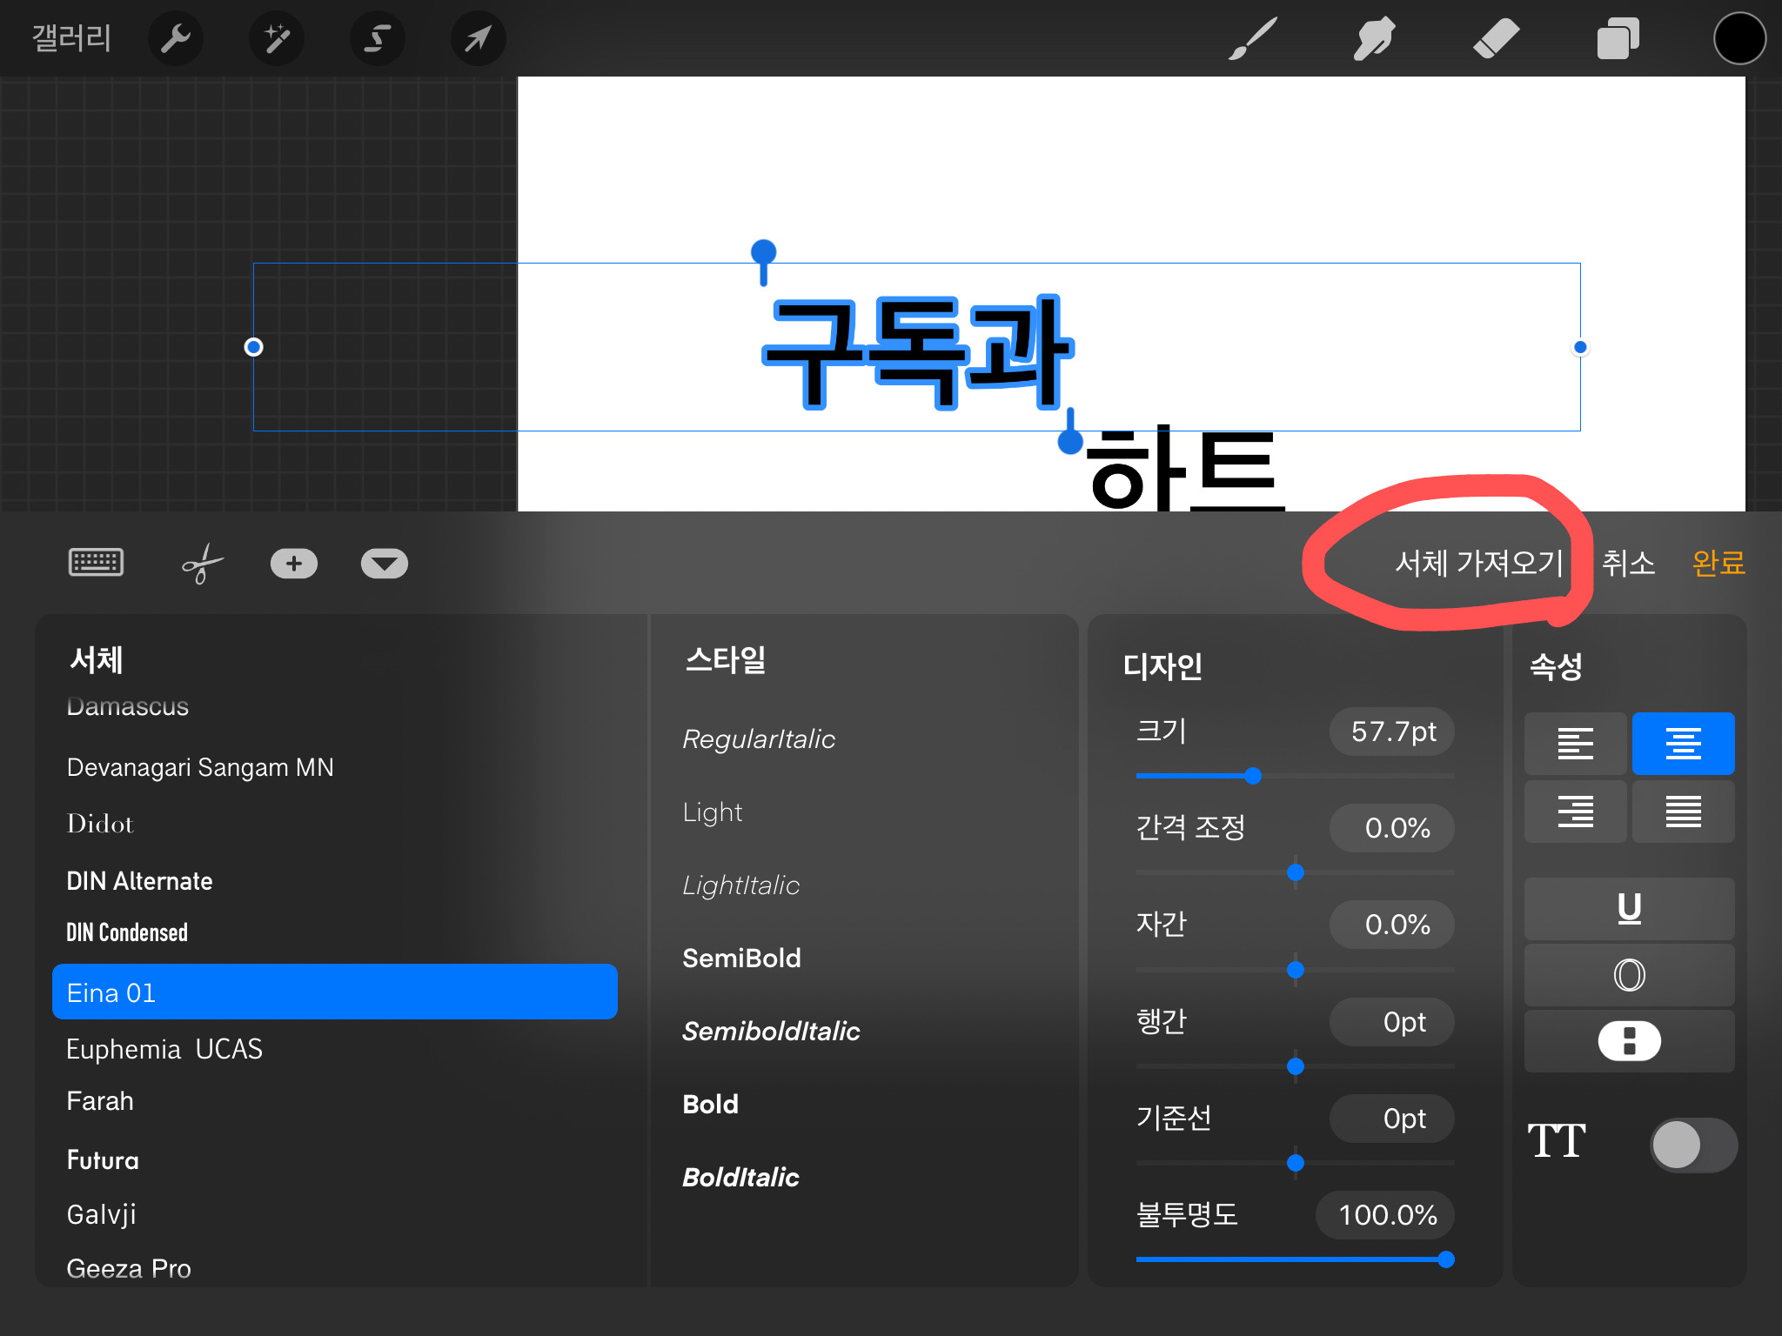The image size is (1782, 1336).
Task: Set left text alignment
Action: pyautogui.click(x=1576, y=744)
